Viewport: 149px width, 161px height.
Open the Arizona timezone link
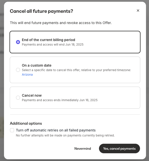pyautogui.click(x=27, y=75)
